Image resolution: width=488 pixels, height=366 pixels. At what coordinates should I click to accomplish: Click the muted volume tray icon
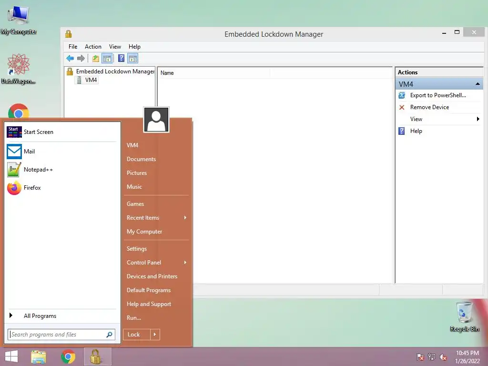[x=443, y=357]
